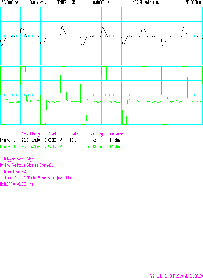The height and width of the screenshot is (278, 203).
Task: Click the Coupling column header
Action: pos(96,134)
